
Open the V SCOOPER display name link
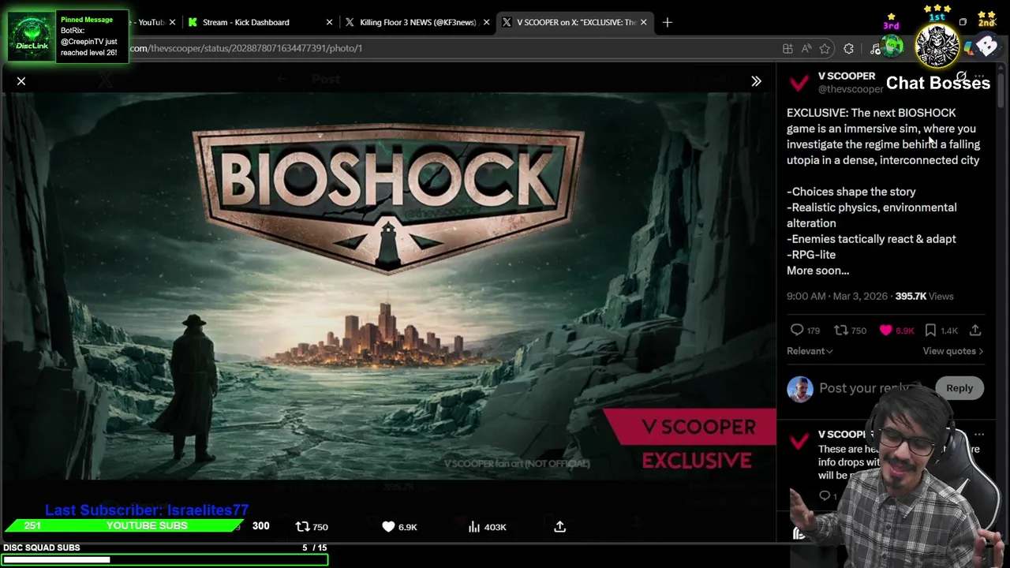846,76
